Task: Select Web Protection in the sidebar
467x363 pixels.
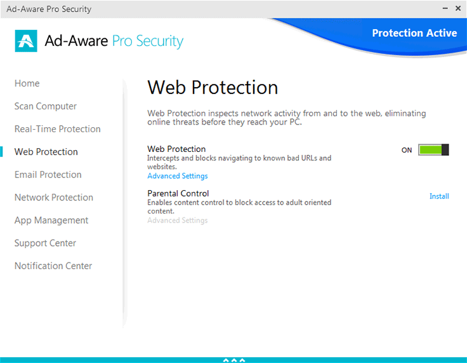Action: coord(46,152)
